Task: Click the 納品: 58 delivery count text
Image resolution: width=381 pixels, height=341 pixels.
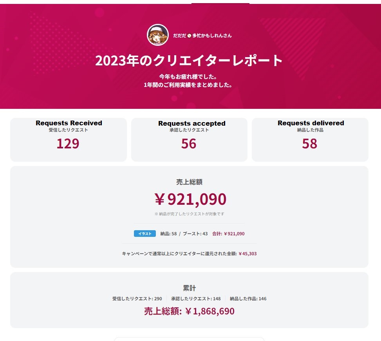Action: [168, 234]
